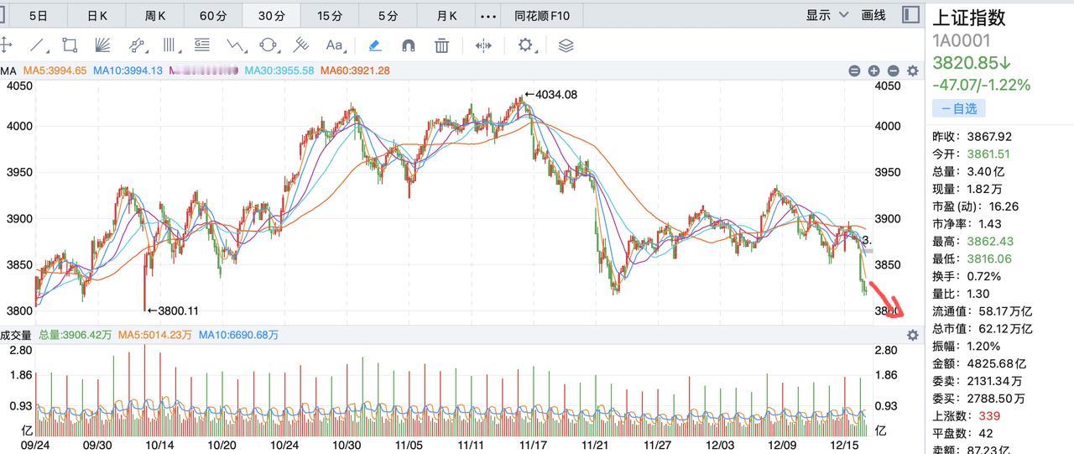This screenshot has height=454, width=1074.
Task: Expand the 显示 dropdown menu
Action: click(826, 15)
